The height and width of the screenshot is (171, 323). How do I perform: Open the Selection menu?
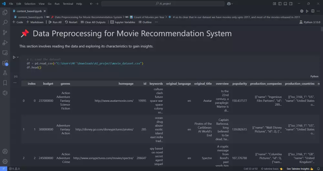(30, 4)
